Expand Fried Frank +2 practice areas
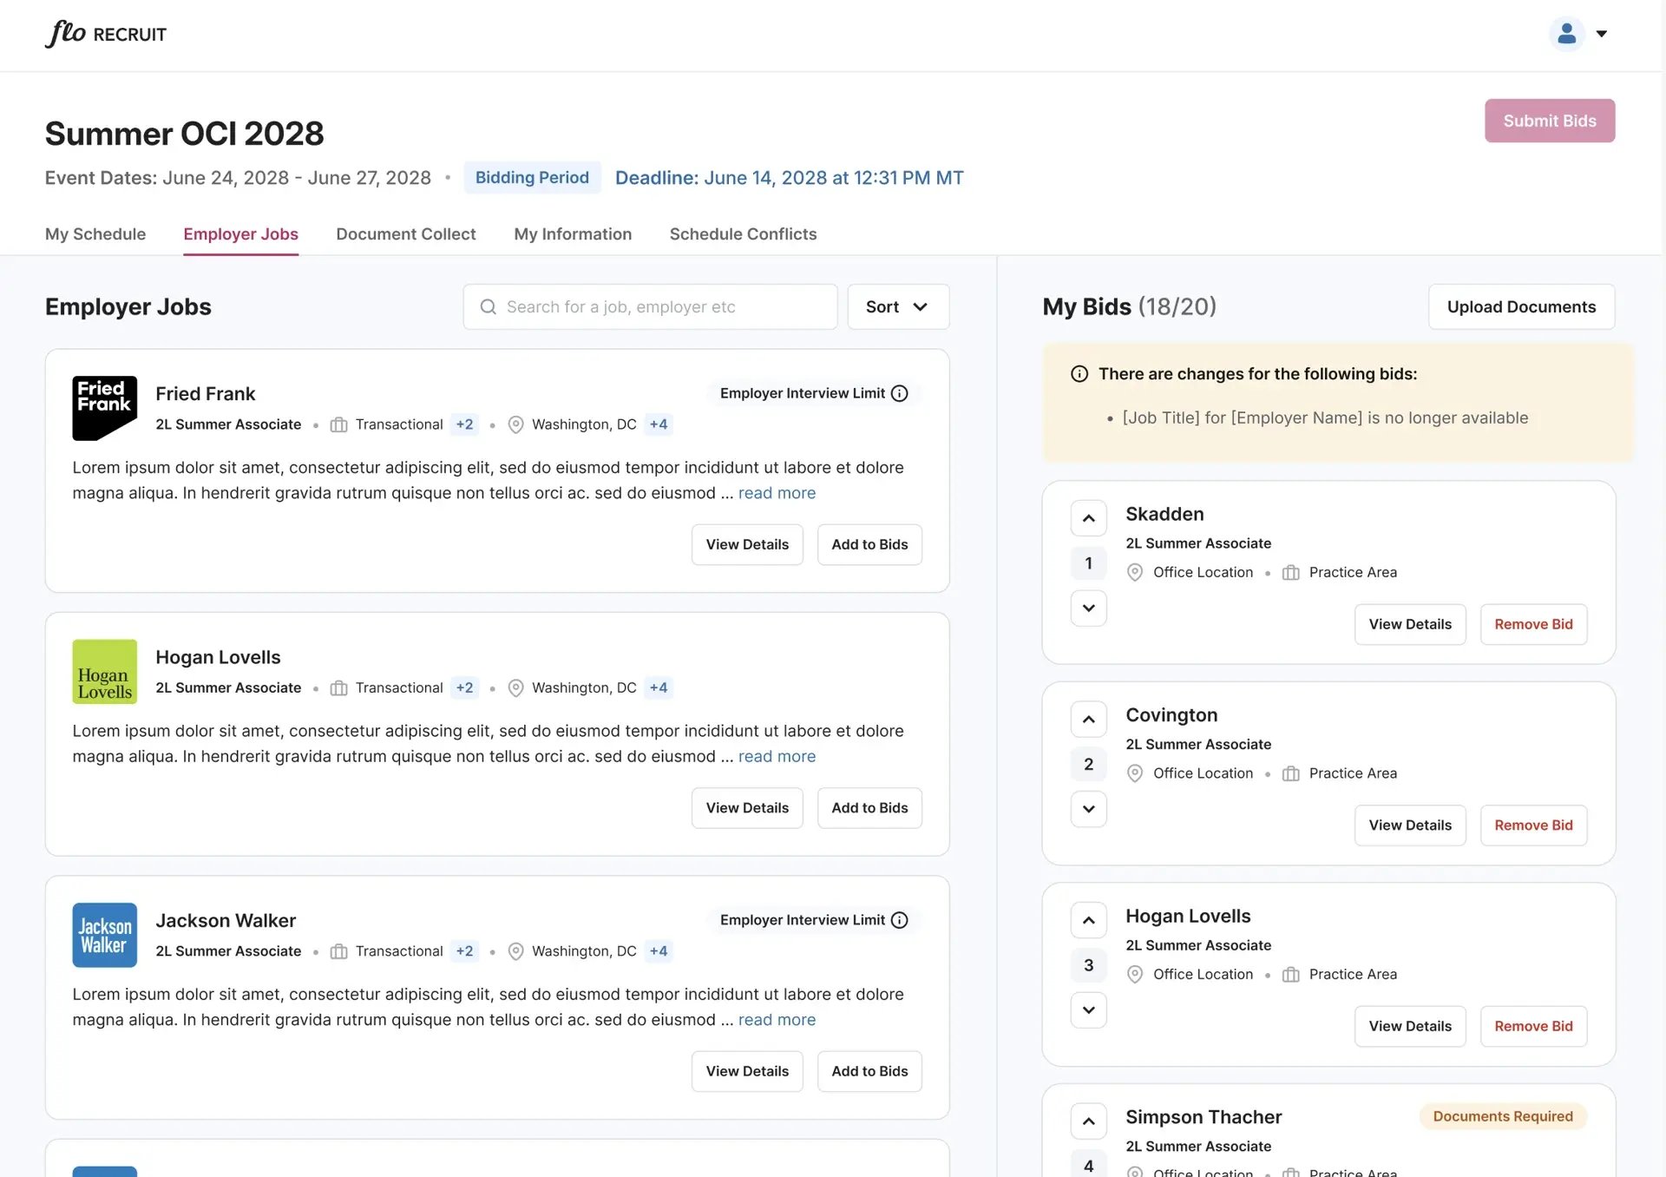 [465, 424]
